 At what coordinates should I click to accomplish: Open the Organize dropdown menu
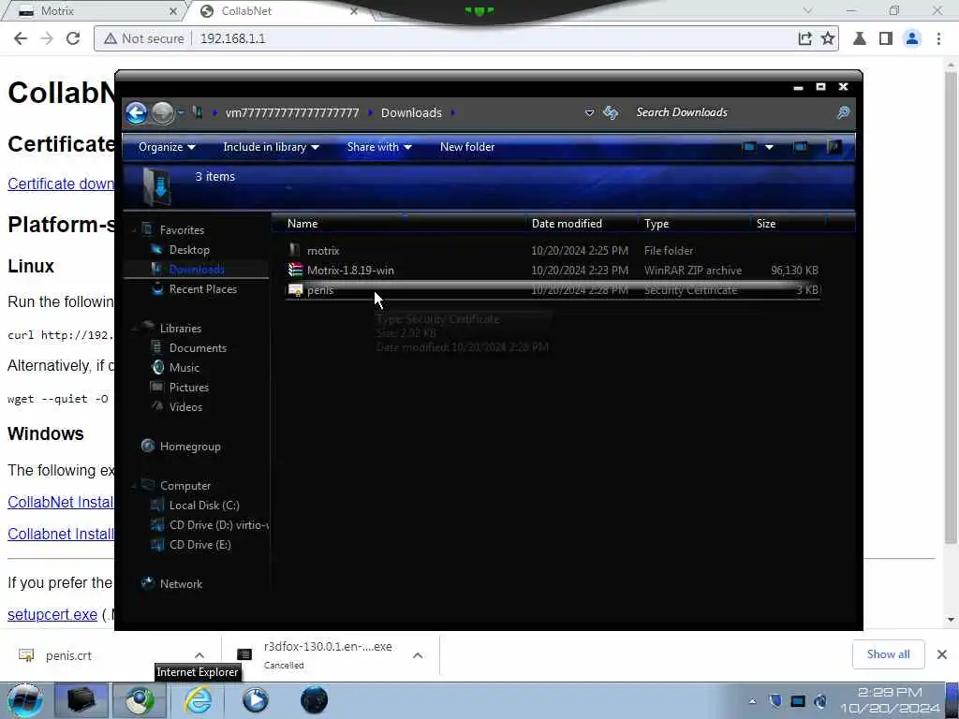[167, 147]
